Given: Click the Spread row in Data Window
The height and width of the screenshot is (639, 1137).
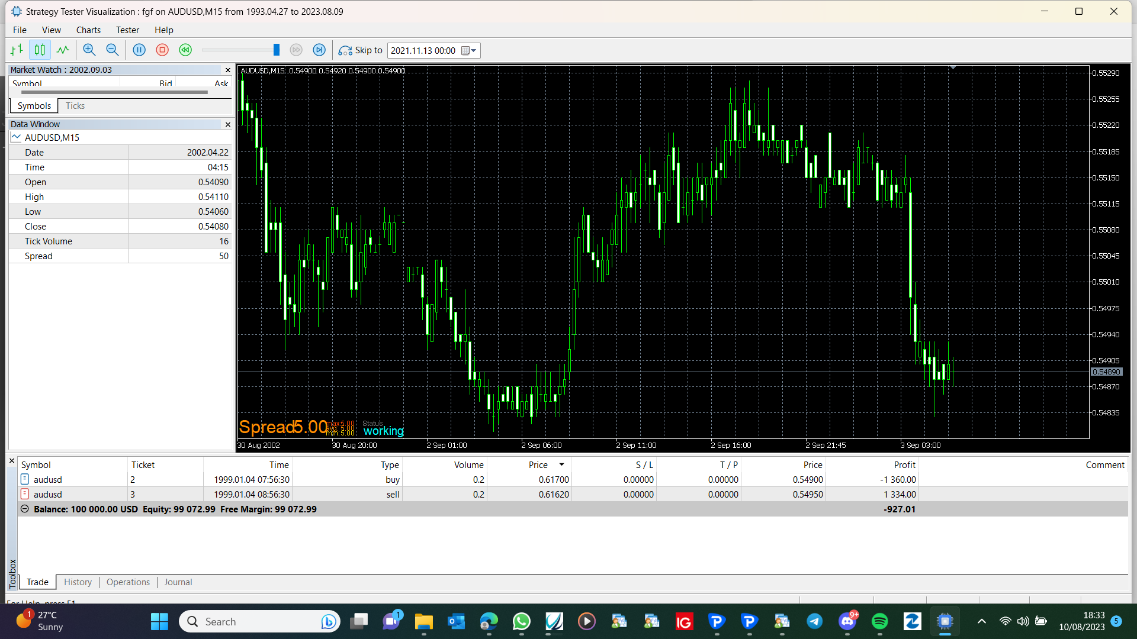Looking at the screenshot, I should pyautogui.click(x=120, y=256).
